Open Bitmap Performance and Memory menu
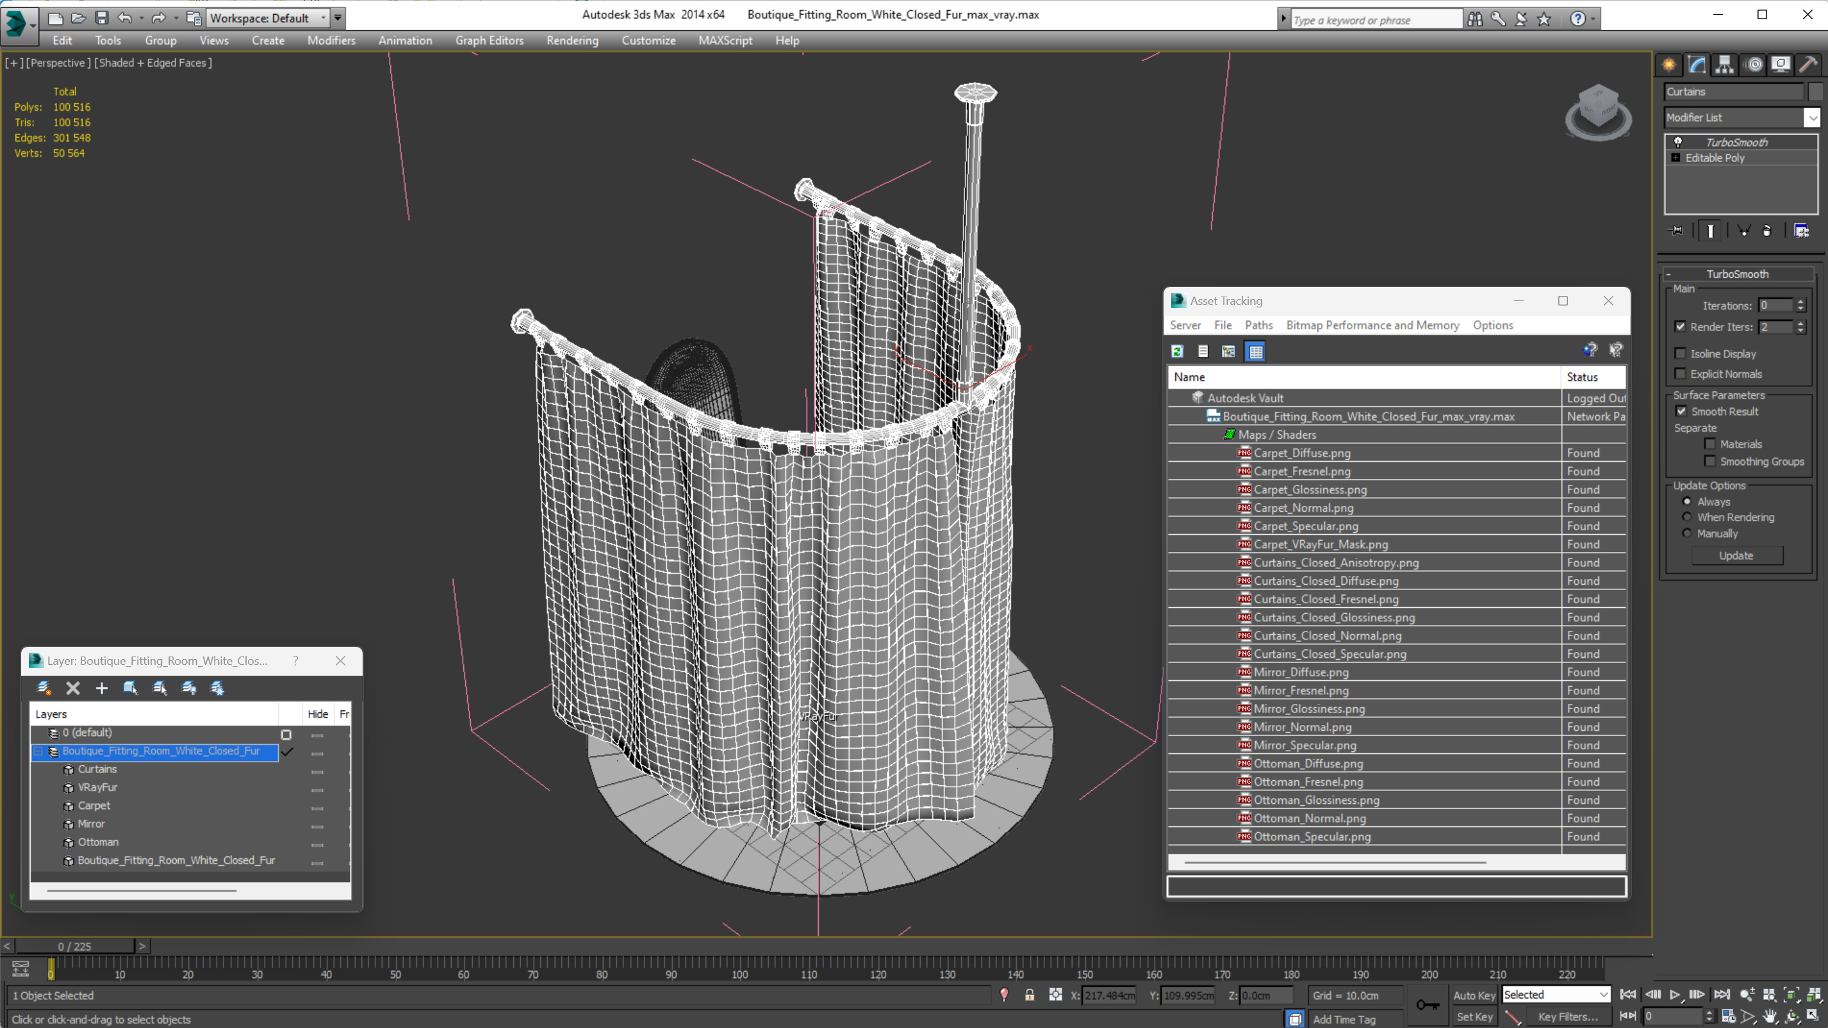 (x=1372, y=325)
